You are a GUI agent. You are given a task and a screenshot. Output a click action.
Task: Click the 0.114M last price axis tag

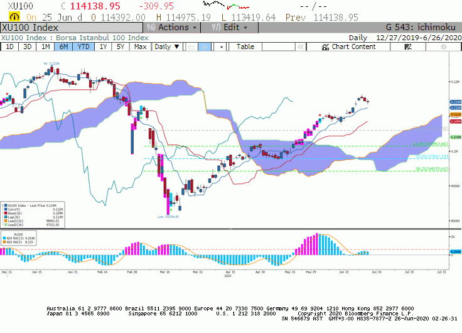coord(456,102)
